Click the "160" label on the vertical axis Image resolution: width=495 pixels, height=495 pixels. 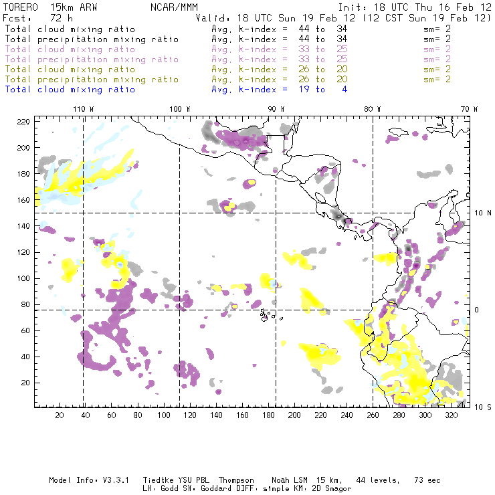pos(23,200)
